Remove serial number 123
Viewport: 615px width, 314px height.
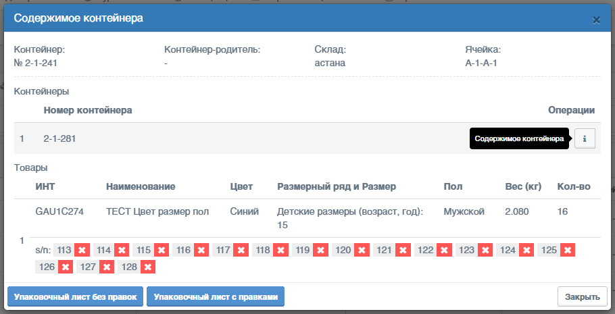pyautogui.click(x=485, y=250)
